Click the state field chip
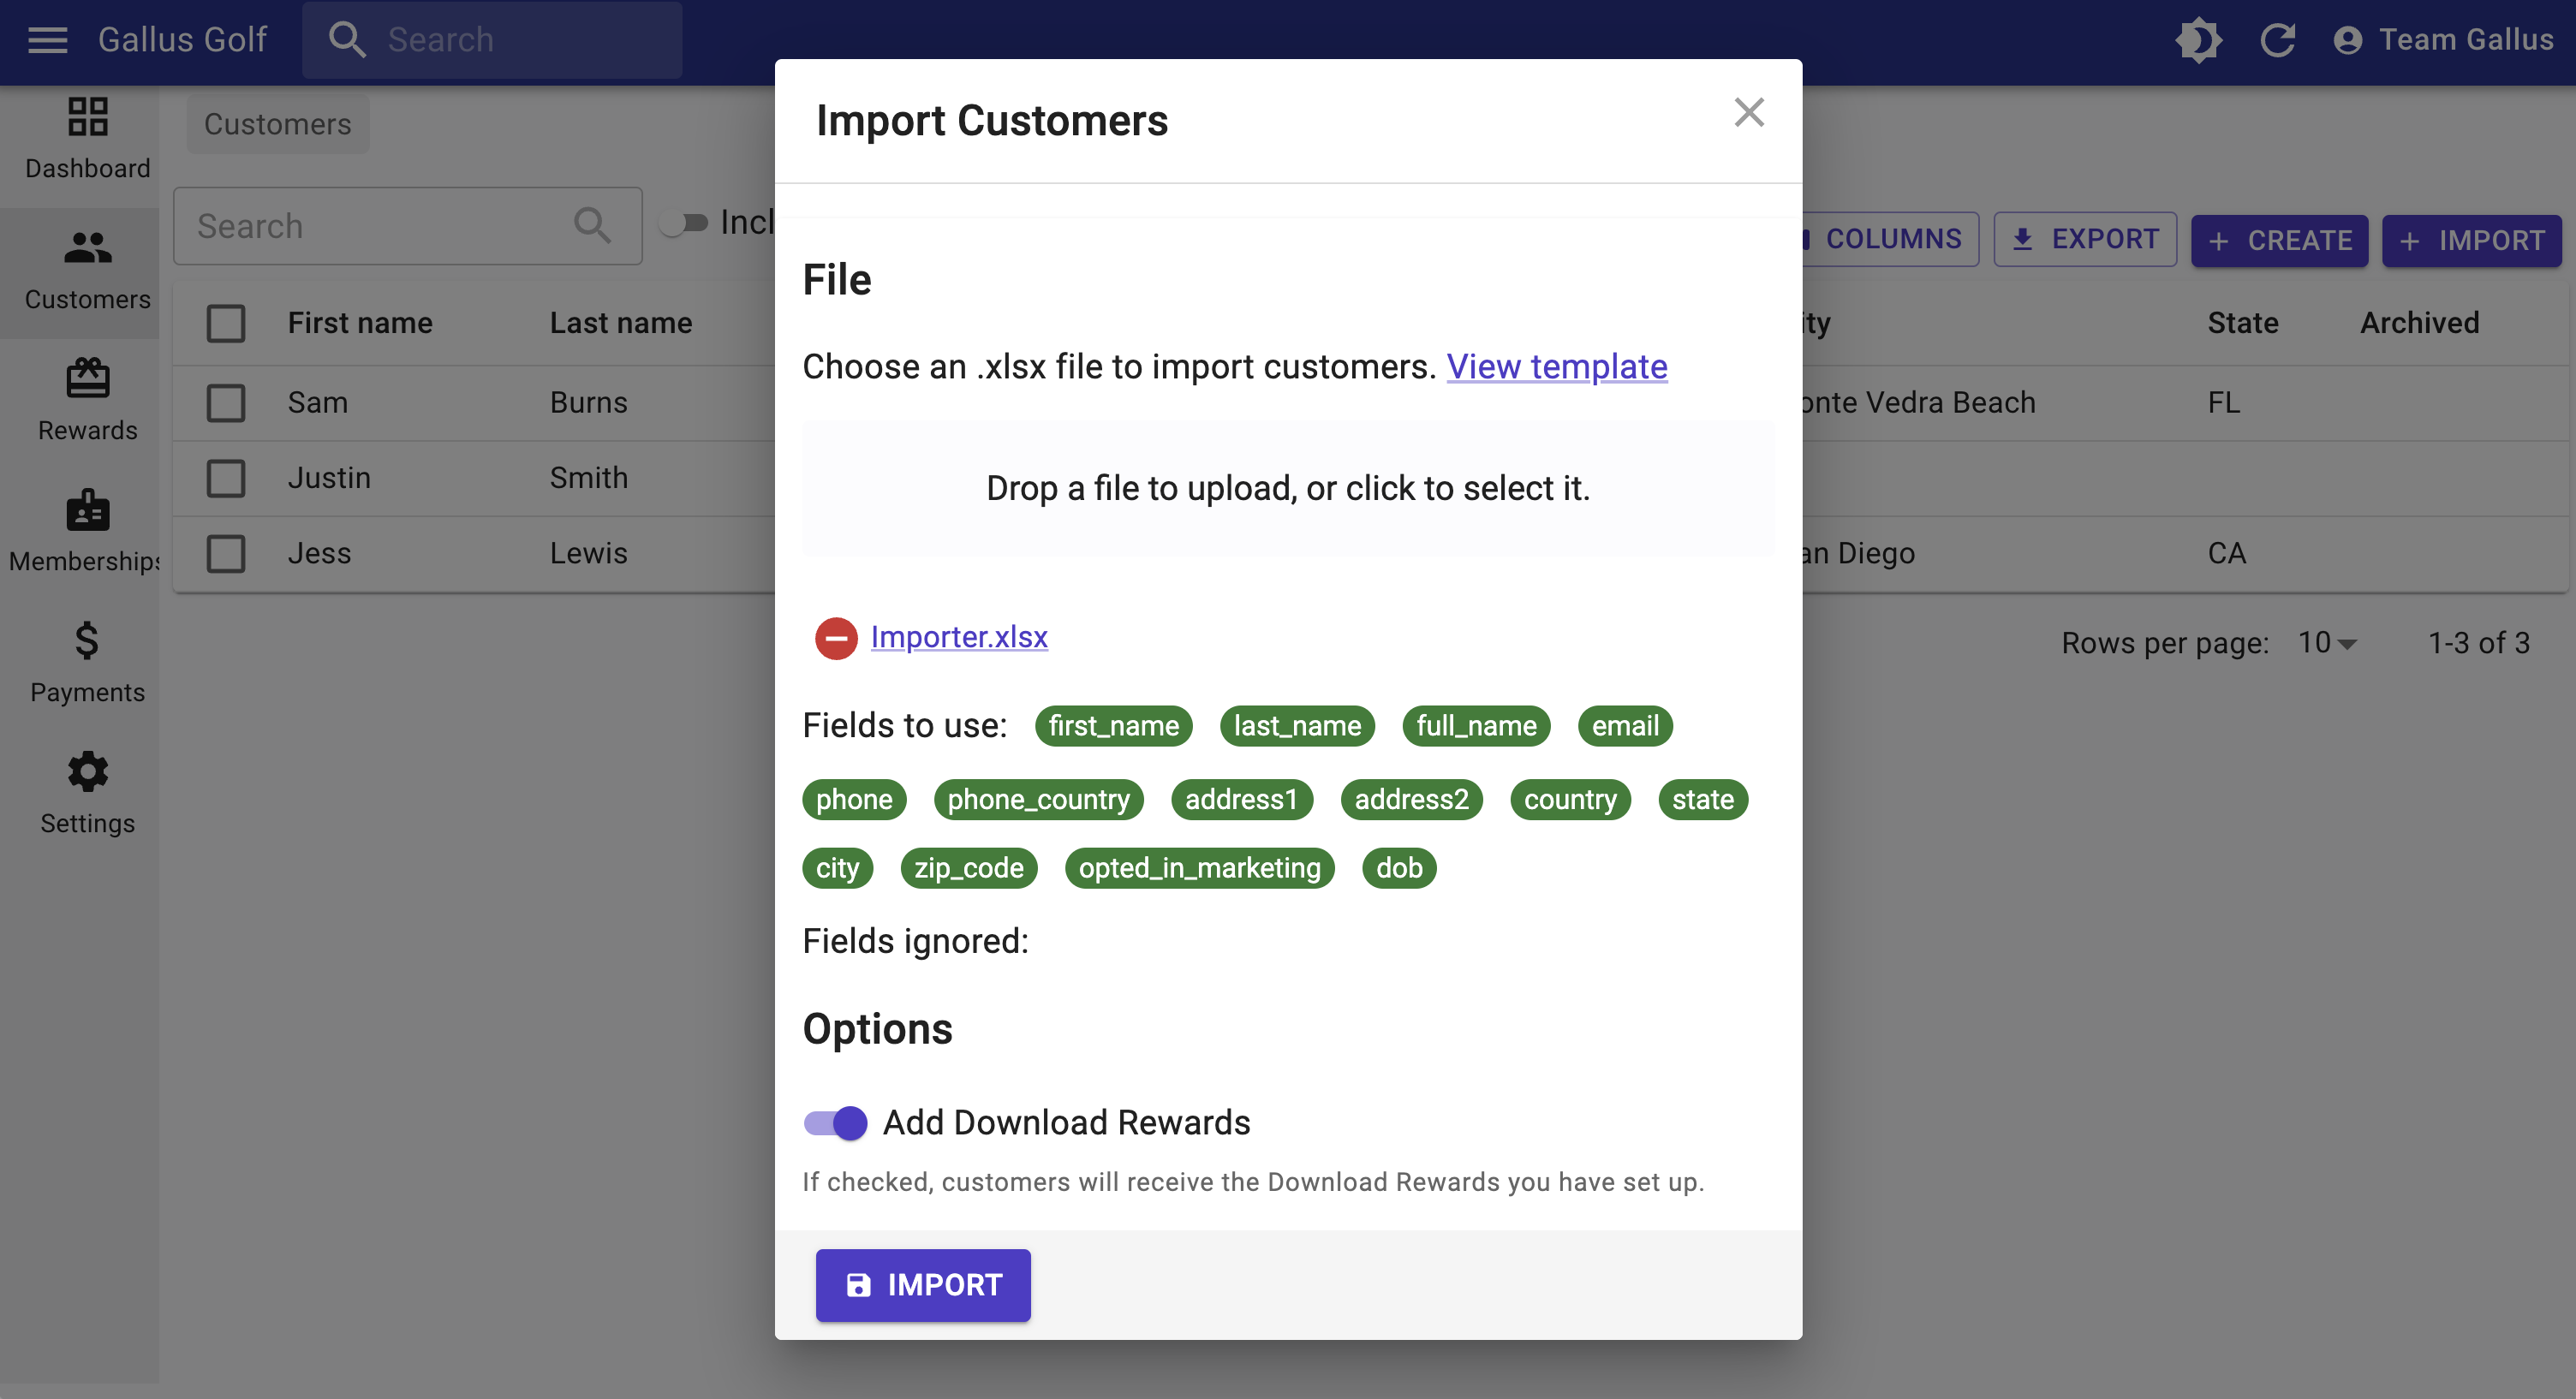This screenshot has height=1399, width=2576. pos(1703,800)
